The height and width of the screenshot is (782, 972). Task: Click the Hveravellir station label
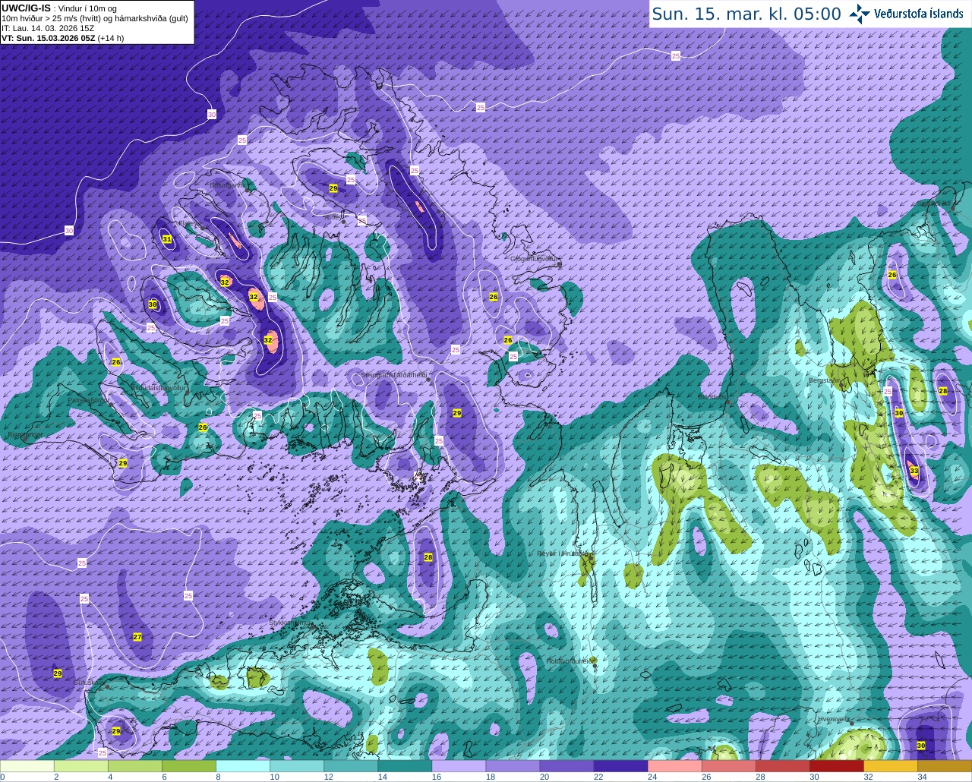[x=833, y=718]
